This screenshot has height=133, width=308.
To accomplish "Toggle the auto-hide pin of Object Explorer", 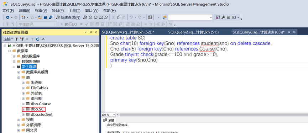I will coord(91,32).
